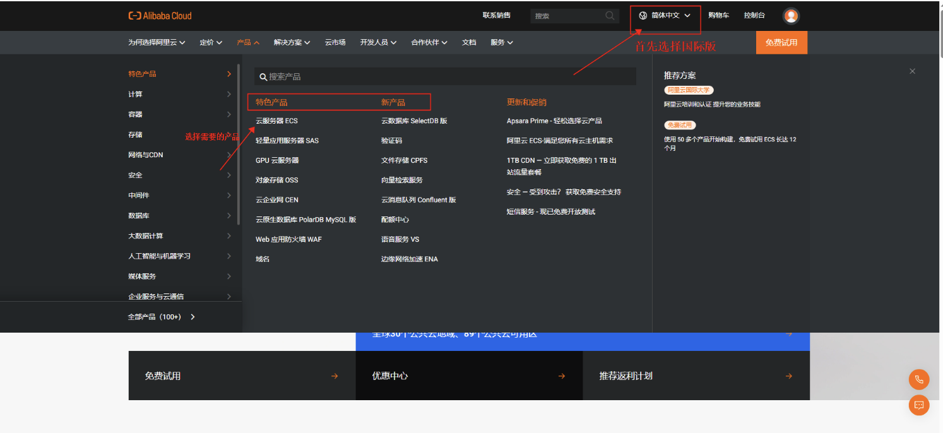
Task: Open 全部产品 (100+) list
Action: 162,317
